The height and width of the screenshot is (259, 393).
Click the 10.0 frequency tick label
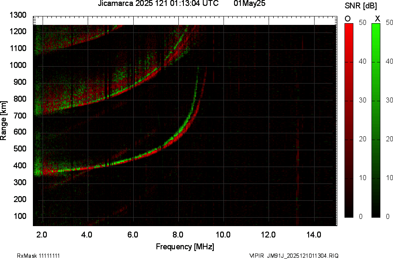point(223,235)
